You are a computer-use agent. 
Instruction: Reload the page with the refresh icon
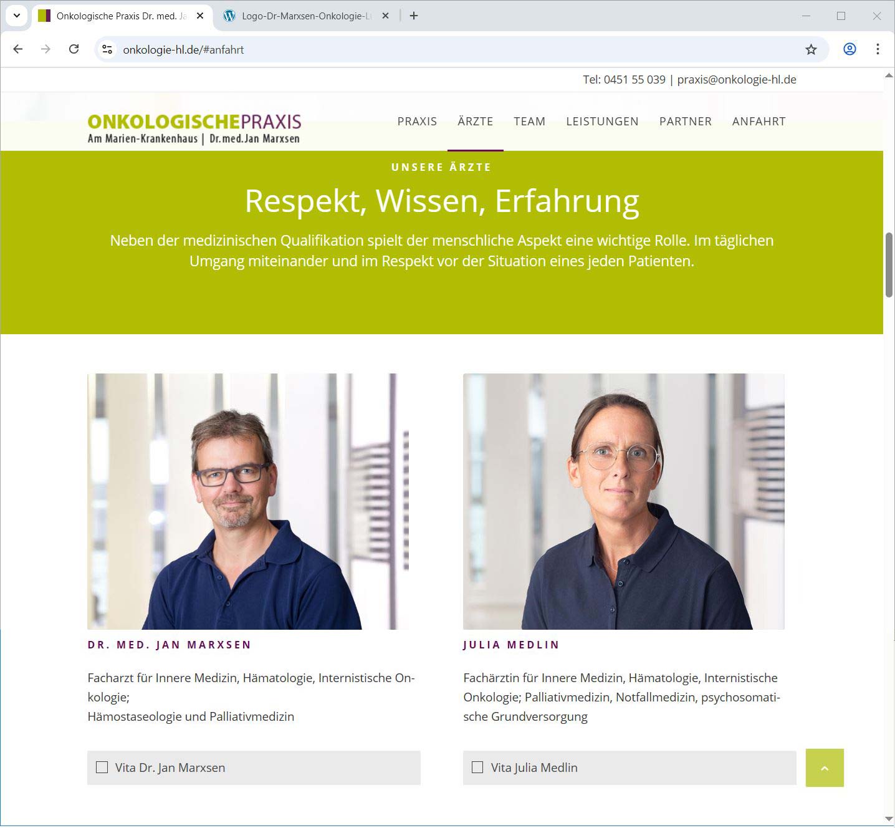pos(74,49)
